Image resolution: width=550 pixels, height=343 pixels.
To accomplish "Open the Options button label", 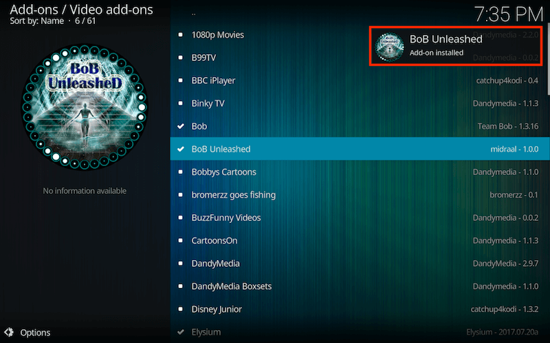I will click(35, 333).
